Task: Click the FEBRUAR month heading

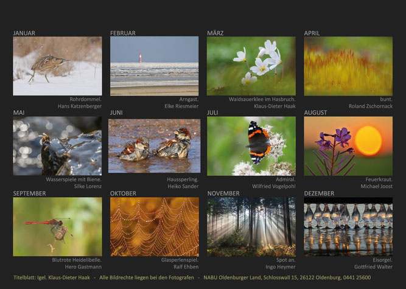Action: [x=123, y=33]
